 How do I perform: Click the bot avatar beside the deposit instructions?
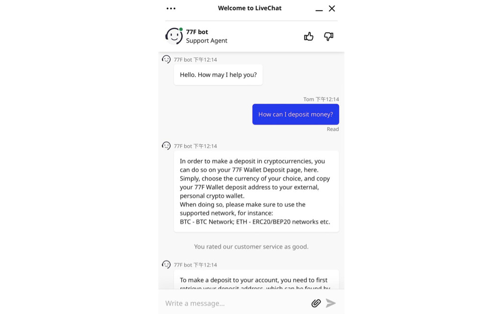click(x=167, y=146)
